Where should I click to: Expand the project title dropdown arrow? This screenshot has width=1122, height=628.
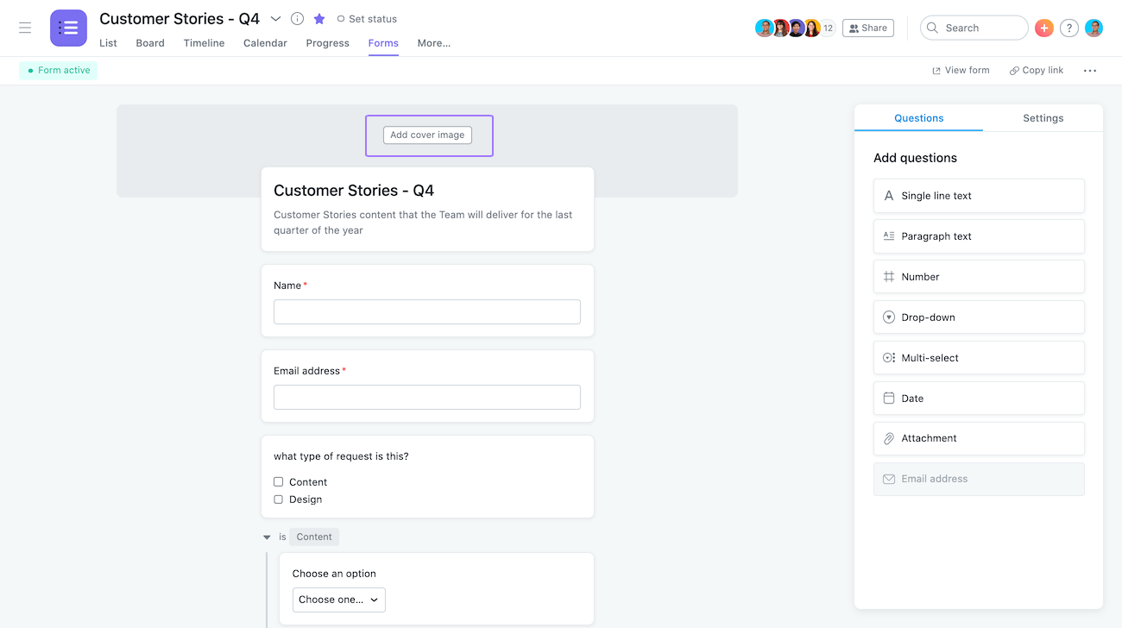pos(276,19)
